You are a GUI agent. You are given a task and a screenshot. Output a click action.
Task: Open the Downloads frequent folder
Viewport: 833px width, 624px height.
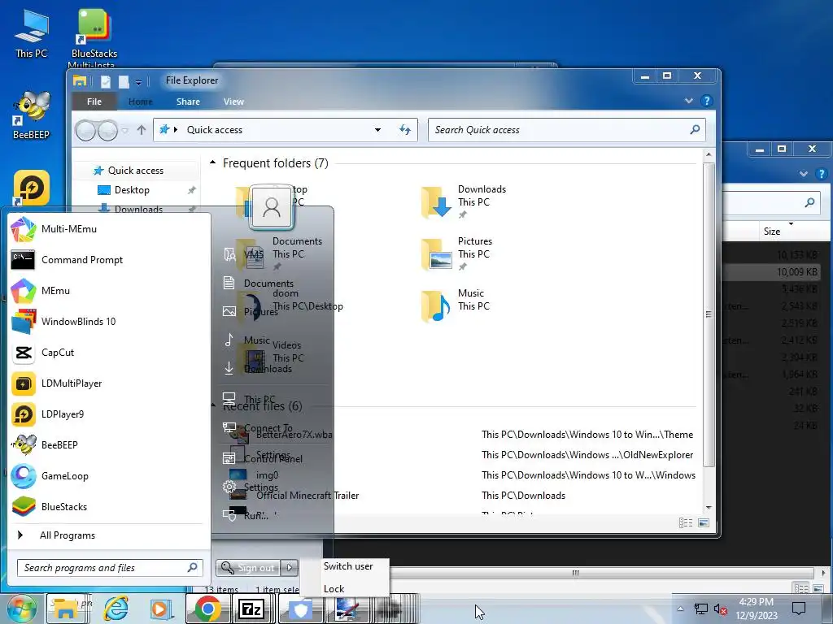(x=463, y=201)
